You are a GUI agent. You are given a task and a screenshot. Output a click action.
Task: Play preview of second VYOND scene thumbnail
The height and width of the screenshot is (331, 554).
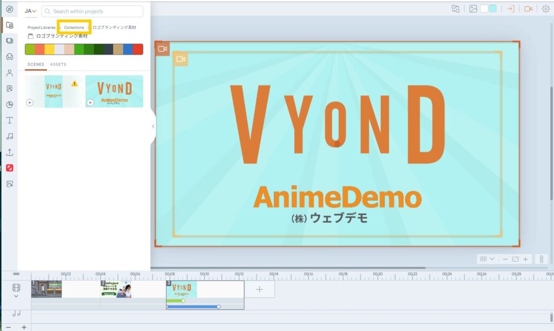click(90, 102)
